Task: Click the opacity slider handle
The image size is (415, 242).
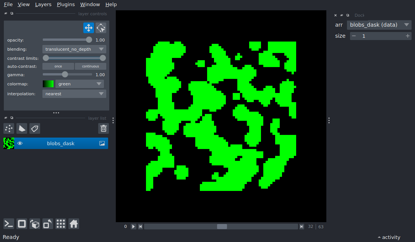Action: pos(89,40)
